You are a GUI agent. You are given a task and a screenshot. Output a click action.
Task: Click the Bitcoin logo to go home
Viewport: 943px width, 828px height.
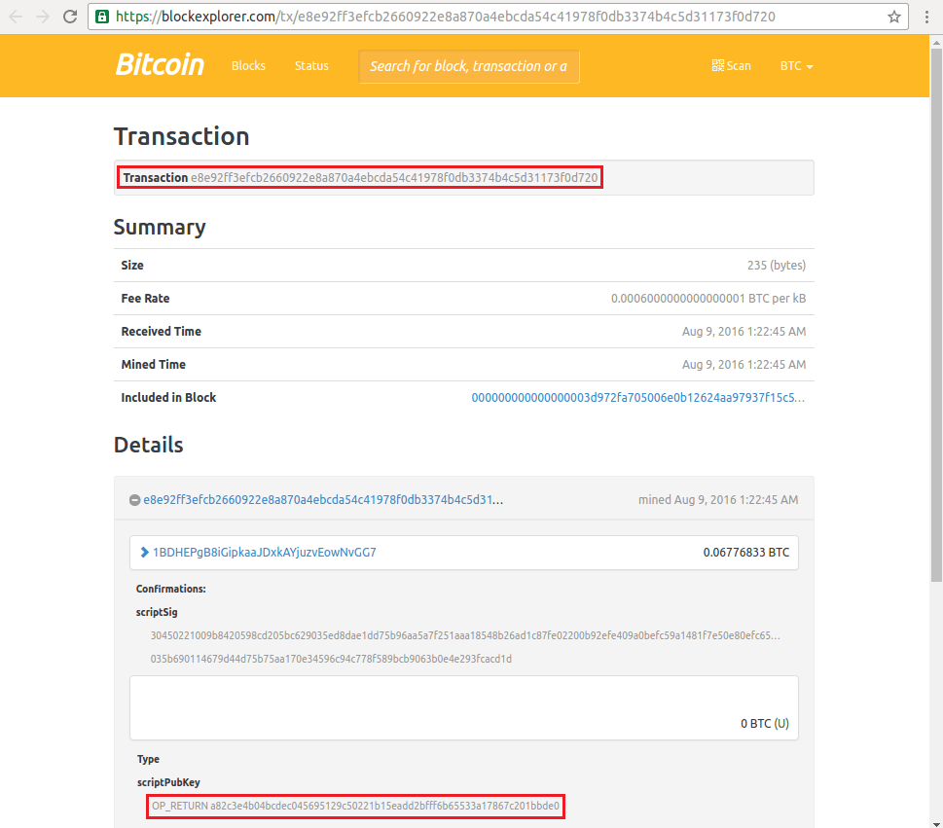159,64
